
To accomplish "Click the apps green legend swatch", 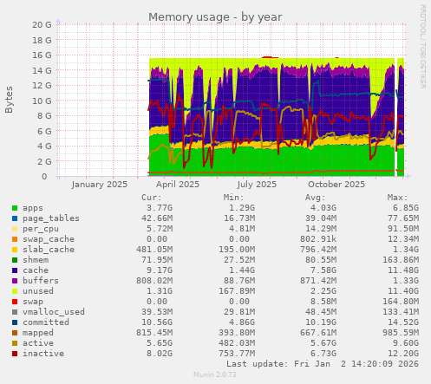I will click(x=15, y=208).
